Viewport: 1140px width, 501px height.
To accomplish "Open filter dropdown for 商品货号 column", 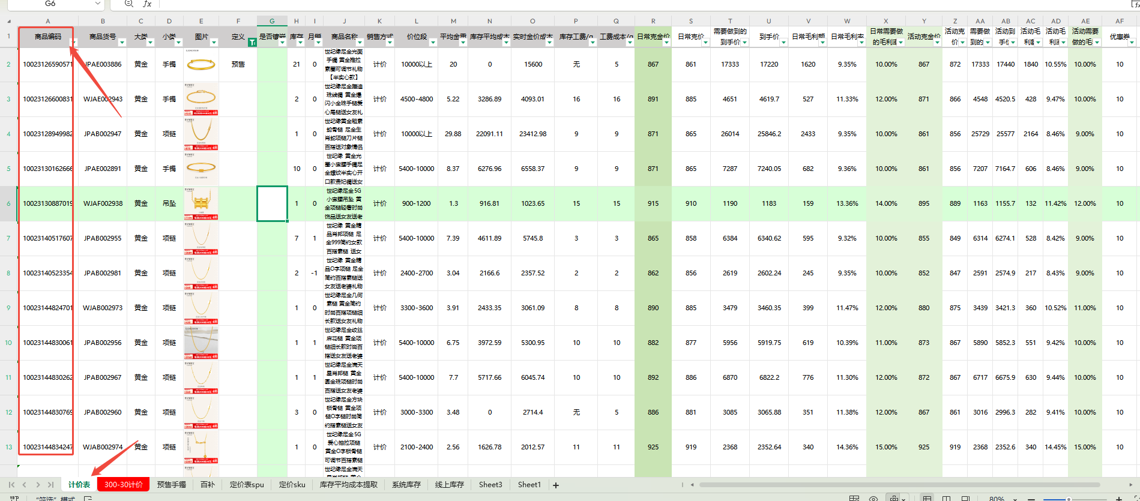I will click(122, 43).
